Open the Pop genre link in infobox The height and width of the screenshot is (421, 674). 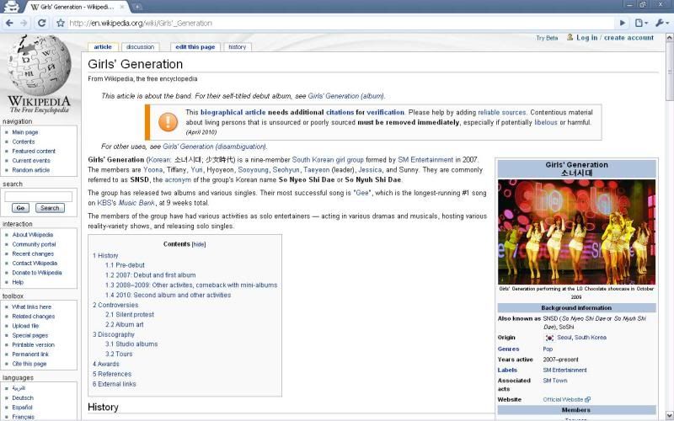point(548,349)
